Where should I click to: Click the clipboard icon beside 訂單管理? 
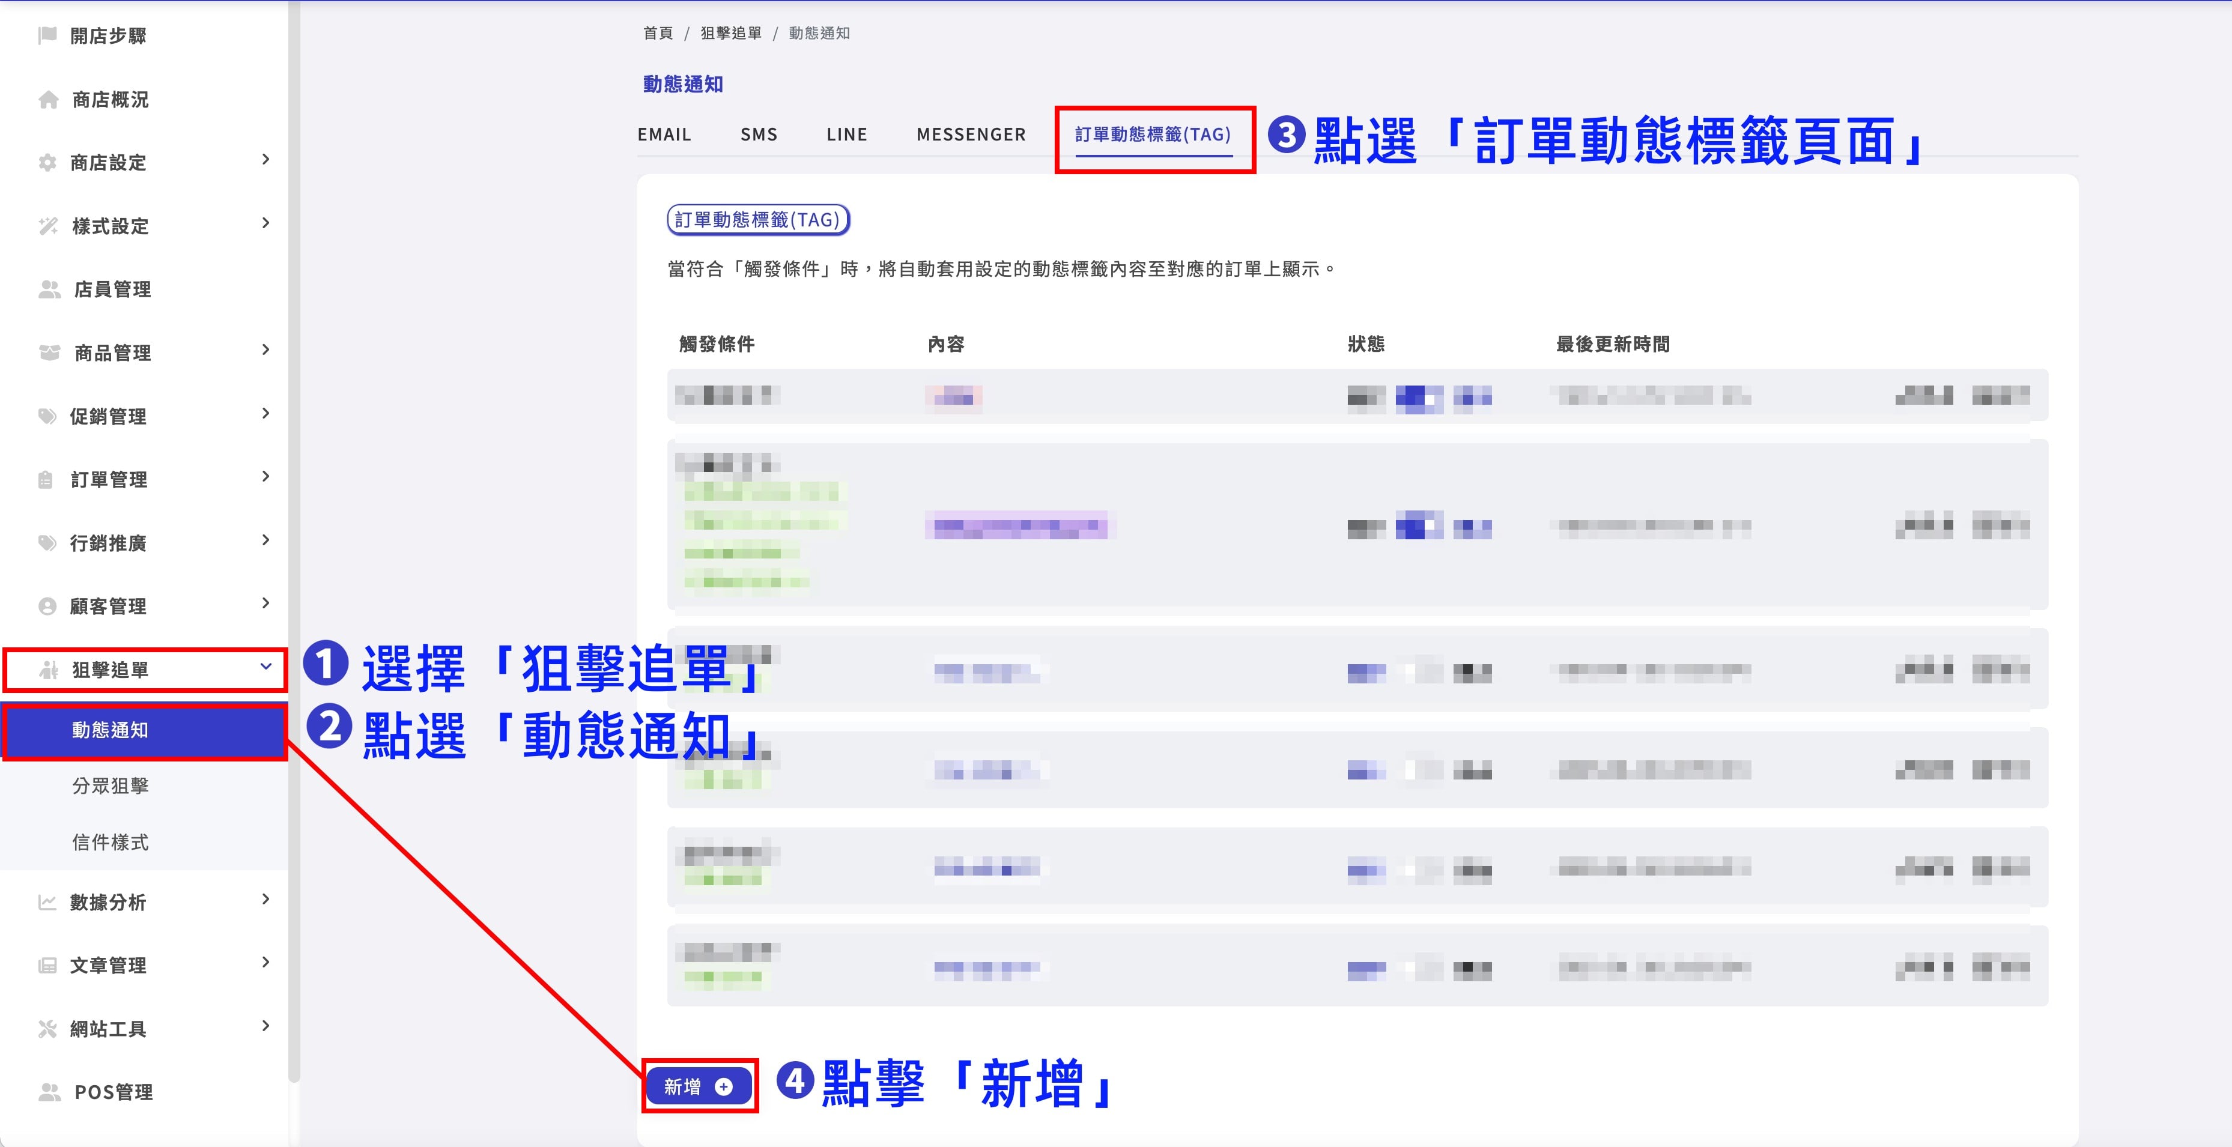(46, 479)
